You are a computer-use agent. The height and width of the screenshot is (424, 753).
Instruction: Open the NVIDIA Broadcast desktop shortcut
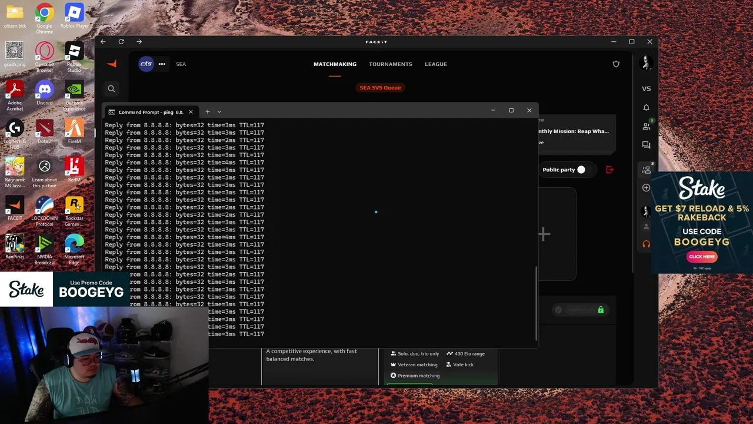coord(44,250)
